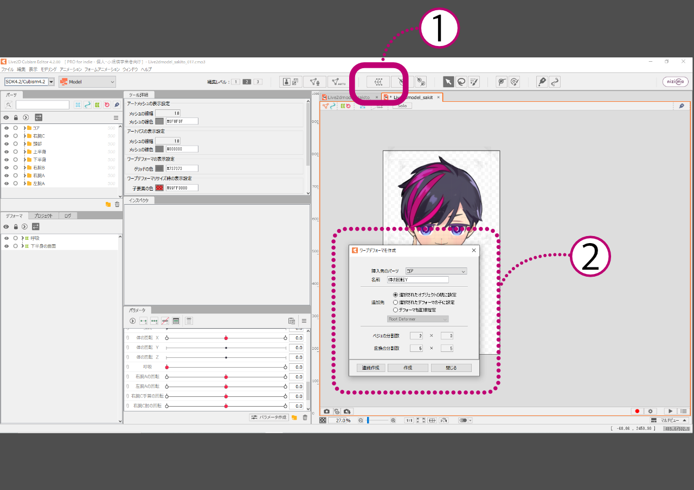Click the 名前 input field in dialog
This screenshot has height=490, width=694.
pos(418,280)
